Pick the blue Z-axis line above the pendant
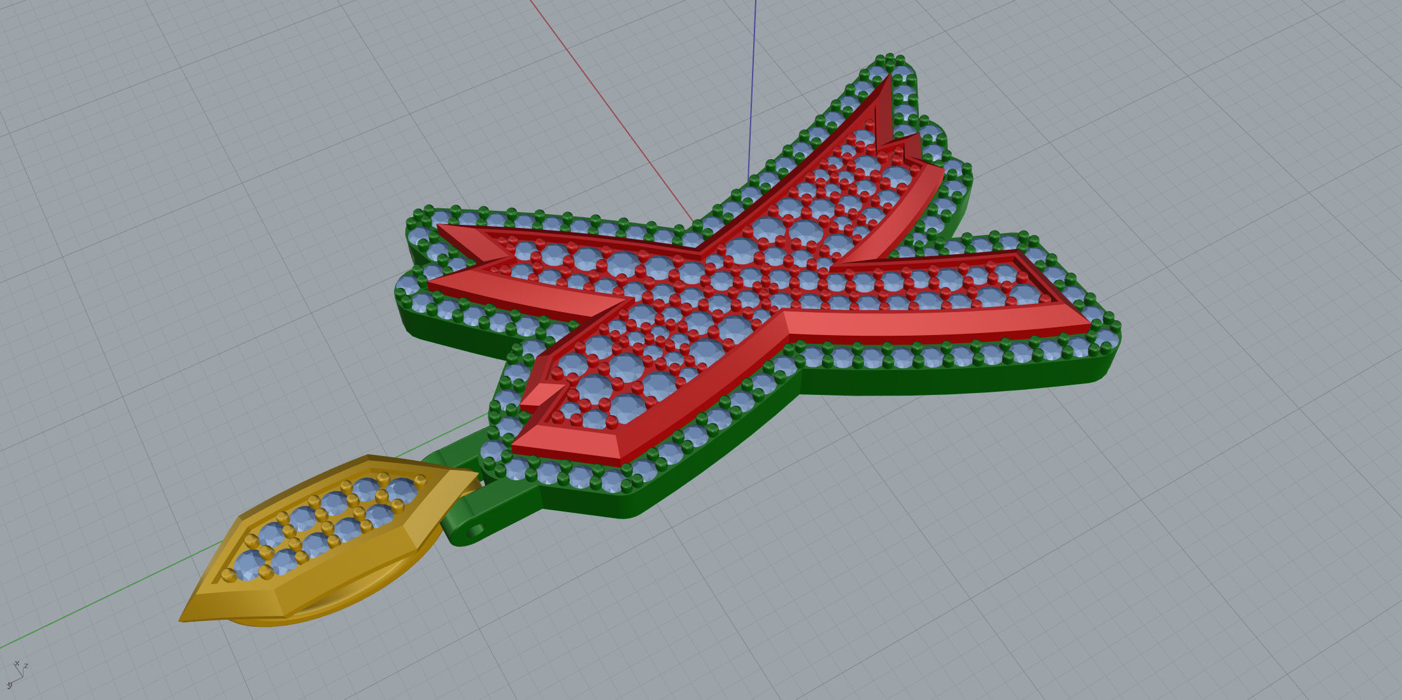 [x=753, y=89]
